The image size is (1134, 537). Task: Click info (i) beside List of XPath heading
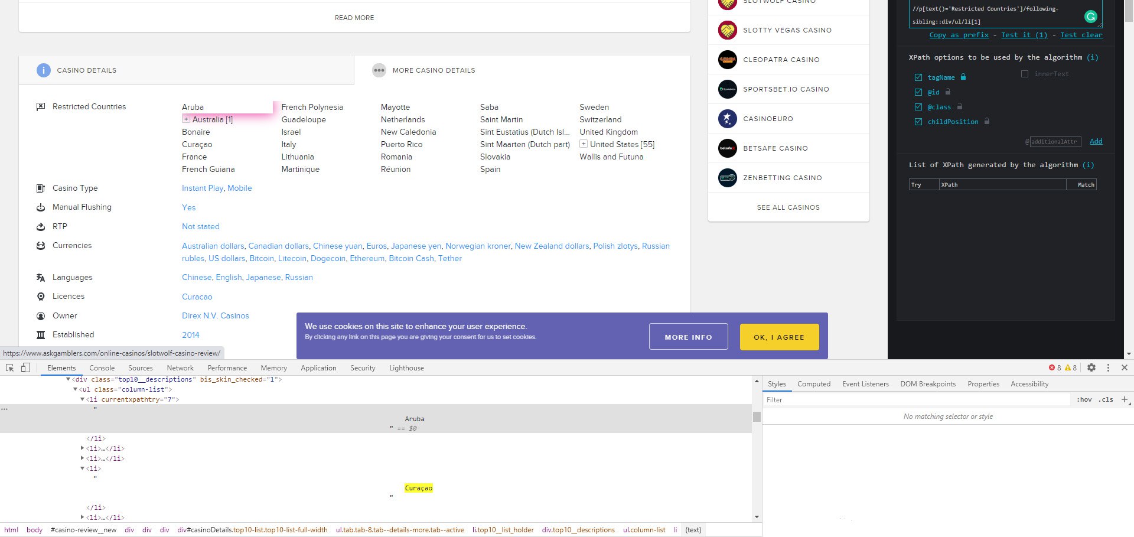tap(1089, 165)
